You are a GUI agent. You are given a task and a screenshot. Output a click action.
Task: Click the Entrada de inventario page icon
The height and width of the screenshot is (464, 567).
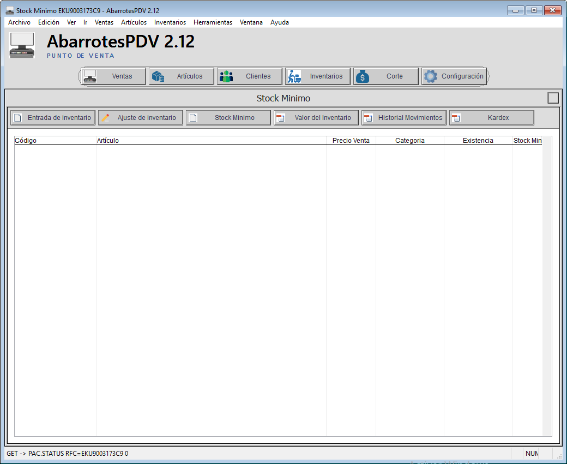pos(17,118)
